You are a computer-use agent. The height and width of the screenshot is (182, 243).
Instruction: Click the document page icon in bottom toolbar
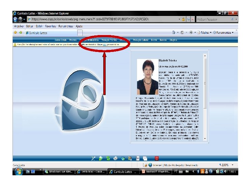pos(138,158)
